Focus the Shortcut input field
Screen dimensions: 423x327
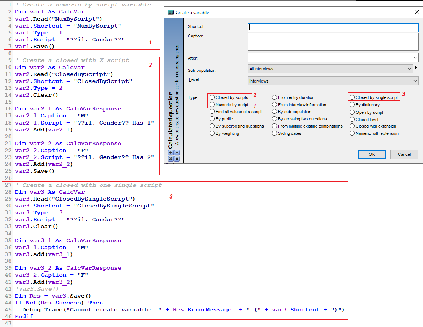(333, 28)
